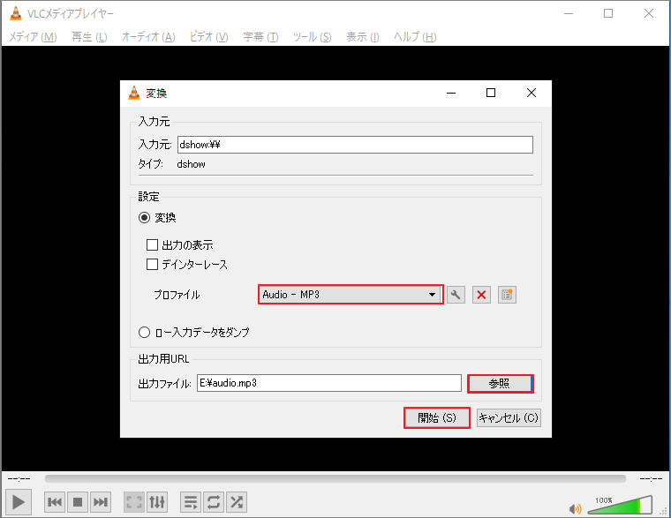The width and height of the screenshot is (671, 518).
Task: Maximize the 変換 dialog window
Action: point(491,93)
